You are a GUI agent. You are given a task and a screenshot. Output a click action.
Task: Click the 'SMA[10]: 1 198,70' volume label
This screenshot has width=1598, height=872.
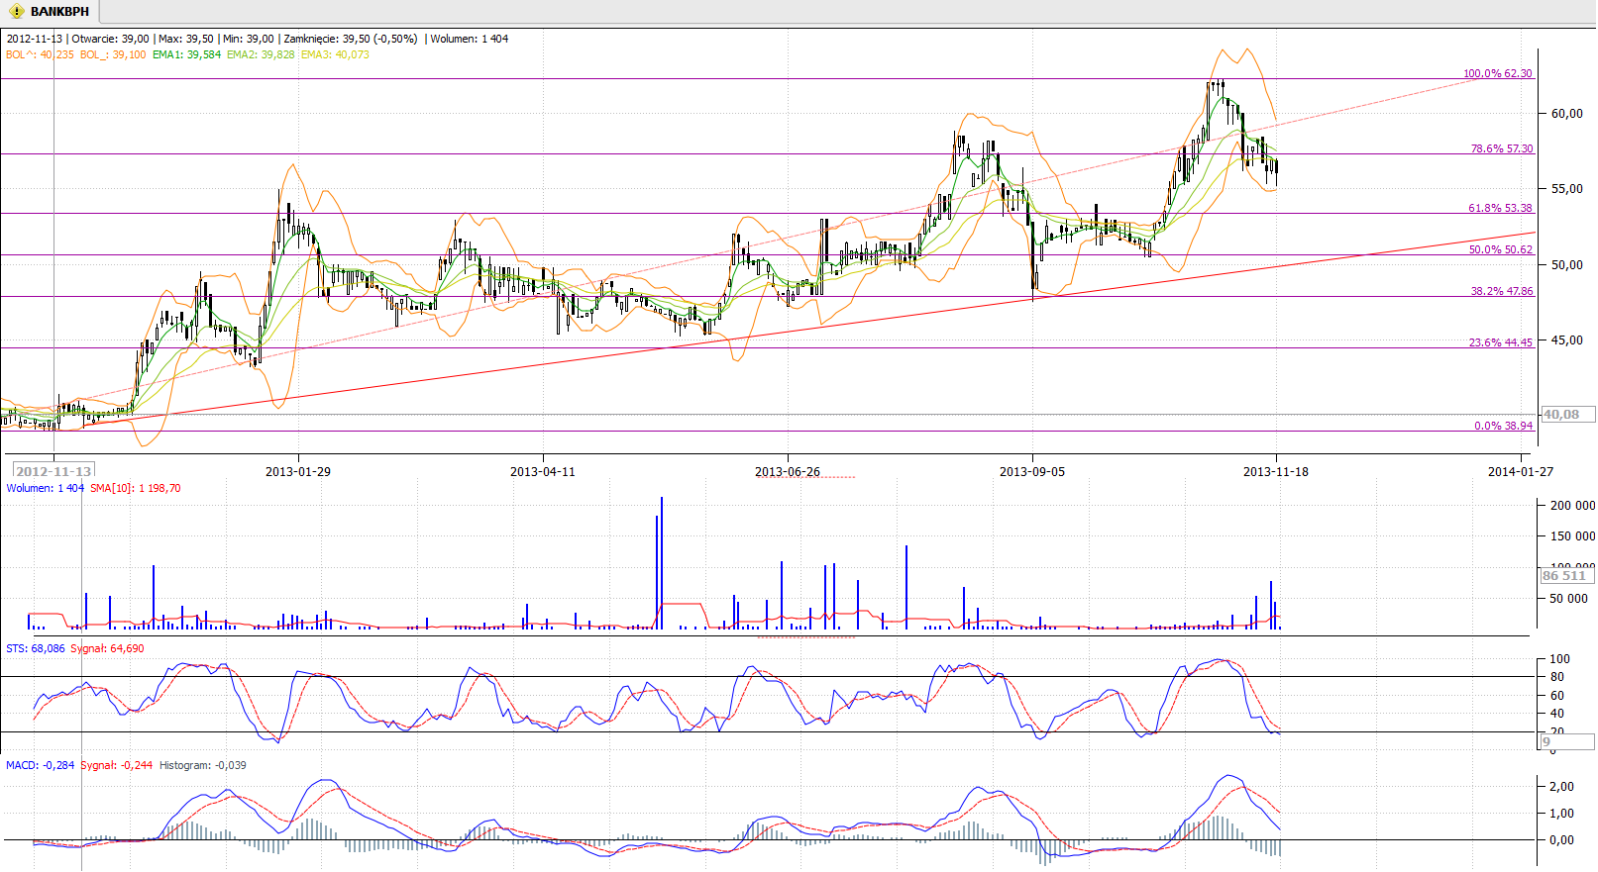(136, 488)
